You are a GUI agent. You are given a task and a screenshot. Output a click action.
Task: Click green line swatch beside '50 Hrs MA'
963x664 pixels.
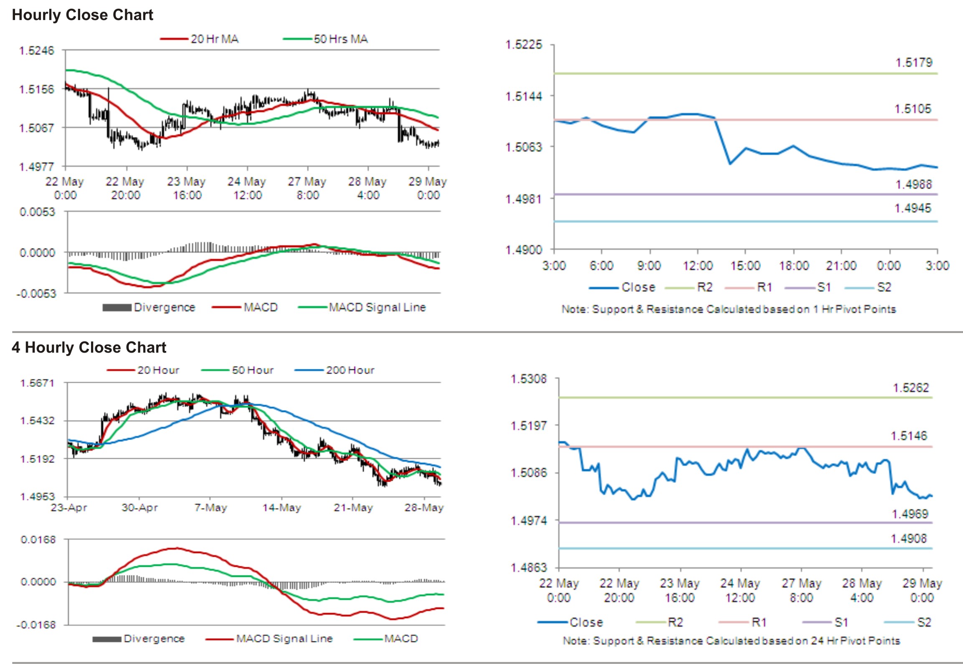[x=298, y=39]
